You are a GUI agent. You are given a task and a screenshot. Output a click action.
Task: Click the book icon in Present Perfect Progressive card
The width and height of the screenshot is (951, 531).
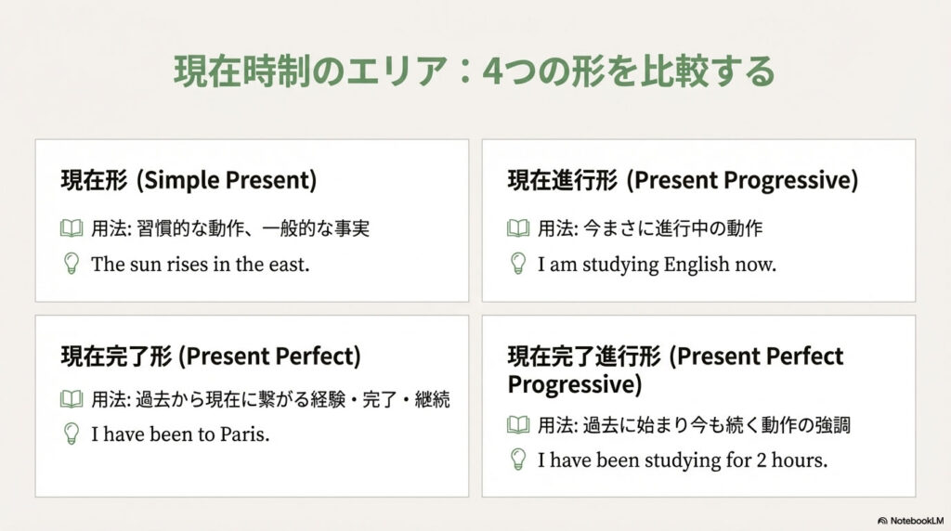coord(518,425)
